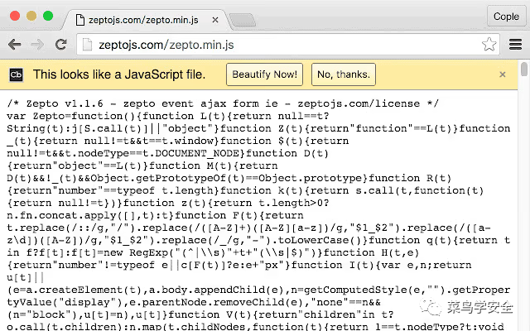Click the macOS yellow minimize button
This screenshot has height=331, width=530.
(x=31, y=16)
